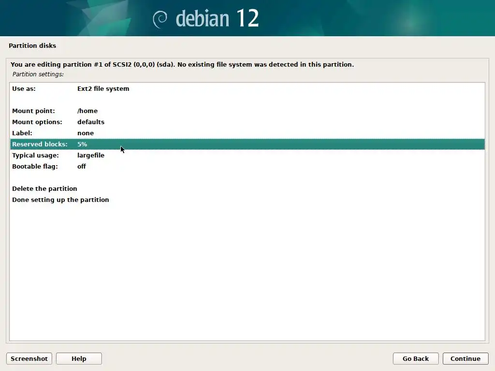Open the Help button
This screenshot has width=495, height=371.
(x=79, y=359)
